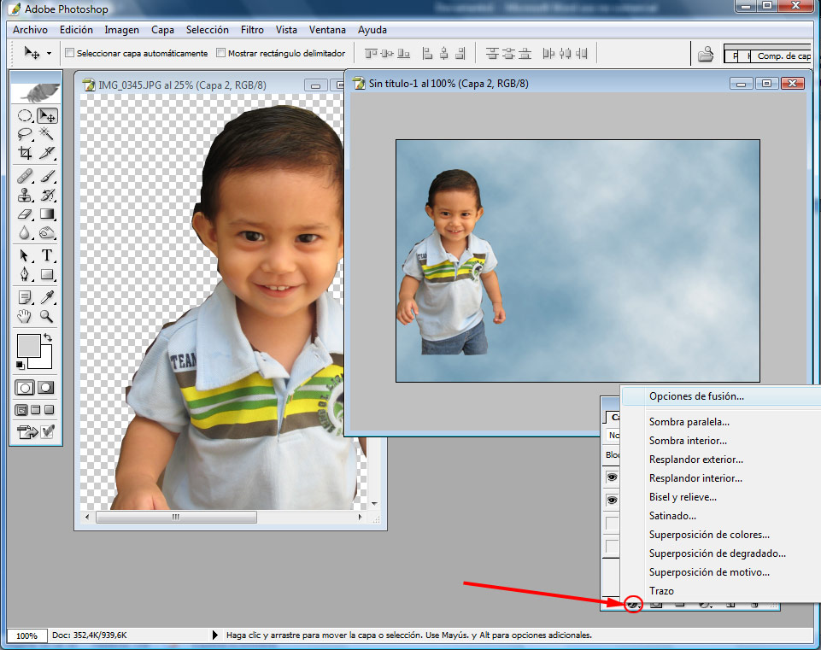821x650 pixels.
Task: Open the Ventana menu
Action: (x=327, y=30)
